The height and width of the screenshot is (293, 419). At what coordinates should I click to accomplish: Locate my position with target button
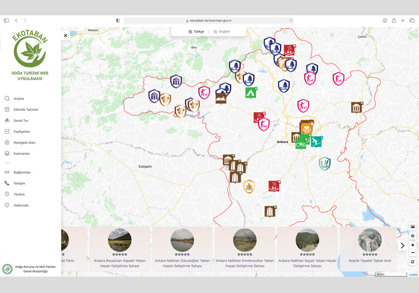pos(413,236)
